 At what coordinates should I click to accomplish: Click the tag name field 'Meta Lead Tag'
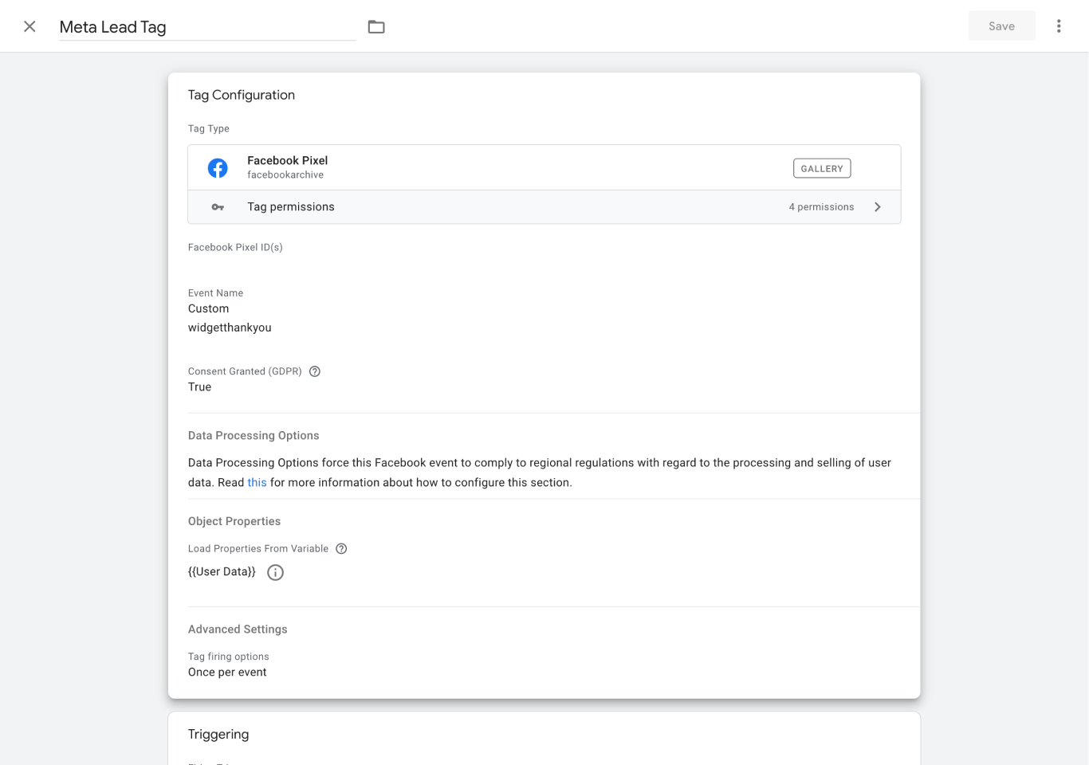coord(207,27)
